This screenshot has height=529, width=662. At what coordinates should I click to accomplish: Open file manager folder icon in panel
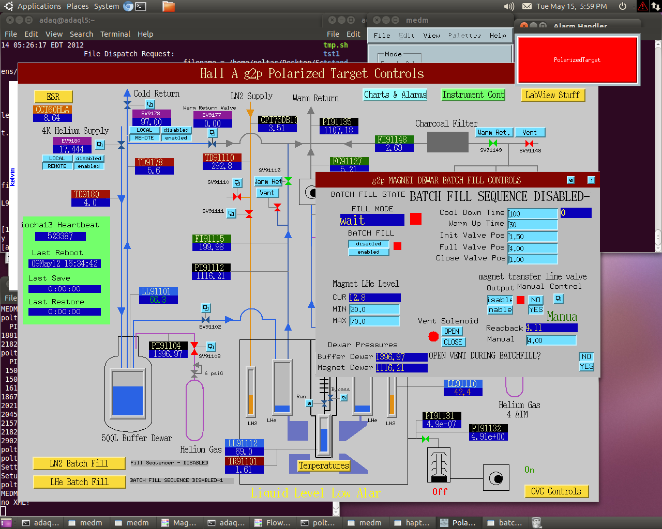pos(169,6)
